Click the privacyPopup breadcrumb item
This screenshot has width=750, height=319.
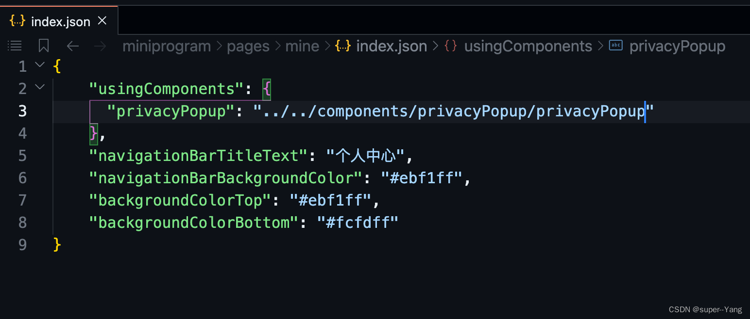point(677,46)
